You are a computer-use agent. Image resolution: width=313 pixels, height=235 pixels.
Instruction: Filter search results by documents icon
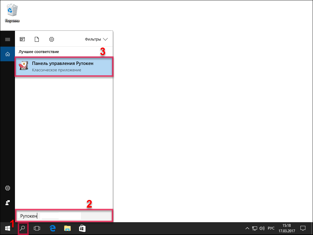pyautogui.click(x=37, y=39)
